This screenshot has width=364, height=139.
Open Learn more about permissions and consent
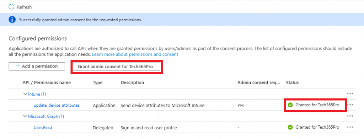135,54
